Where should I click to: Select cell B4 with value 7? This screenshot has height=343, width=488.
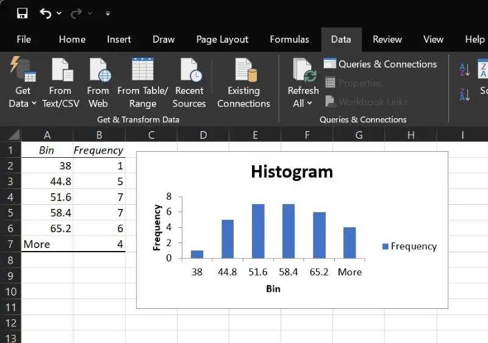point(99,197)
